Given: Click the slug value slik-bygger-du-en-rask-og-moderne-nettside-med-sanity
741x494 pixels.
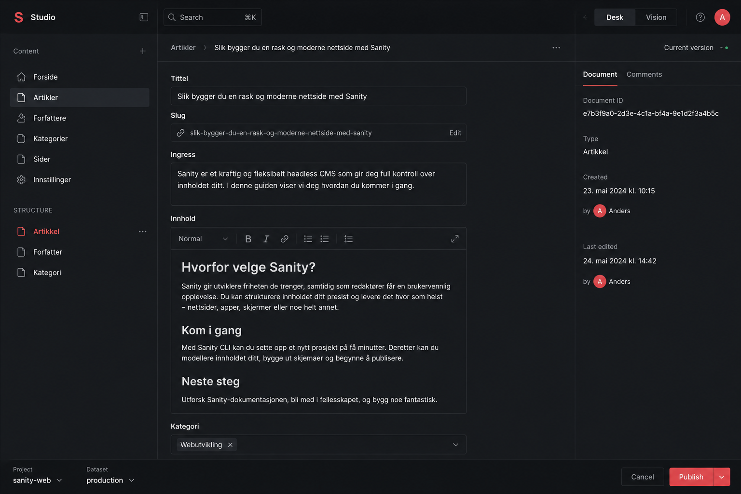Looking at the screenshot, I should pyautogui.click(x=281, y=133).
